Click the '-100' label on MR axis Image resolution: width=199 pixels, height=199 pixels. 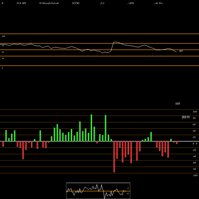click(195, 176)
